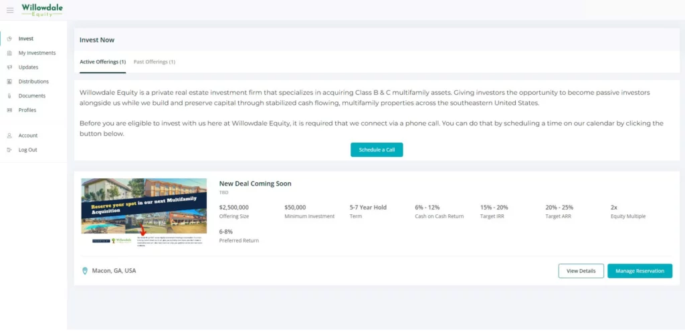The height and width of the screenshot is (331, 685).
Task: Open the hamburger menu icon
Action: click(x=10, y=11)
